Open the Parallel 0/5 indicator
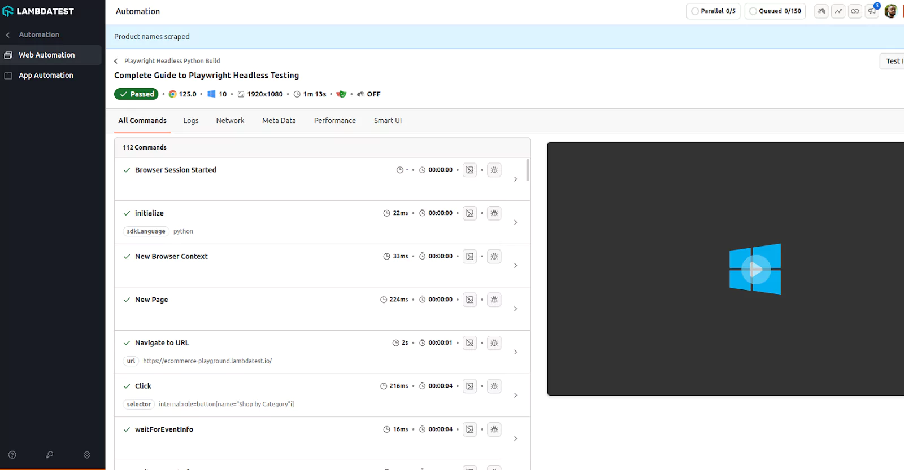Screen dimensions: 904x470 coord(713,11)
